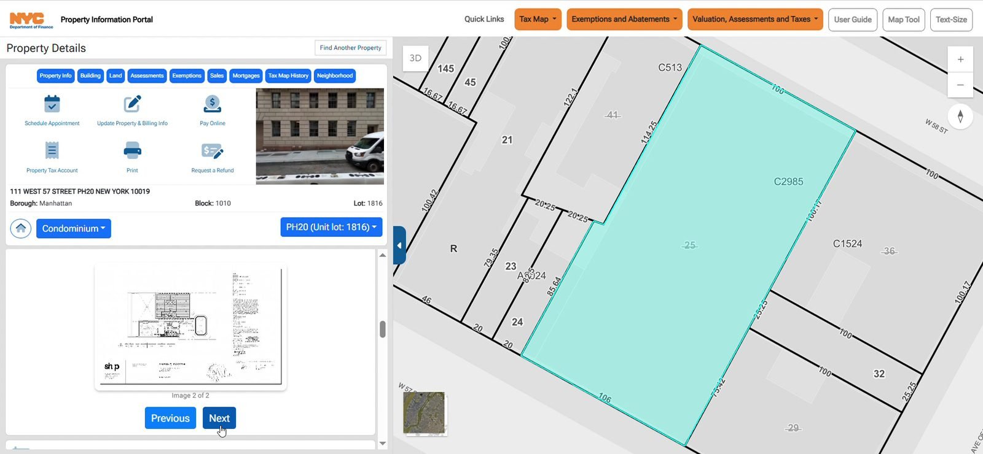Click the Update Property & Billing Info icon
This screenshot has width=983, height=454.
click(132, 104)
